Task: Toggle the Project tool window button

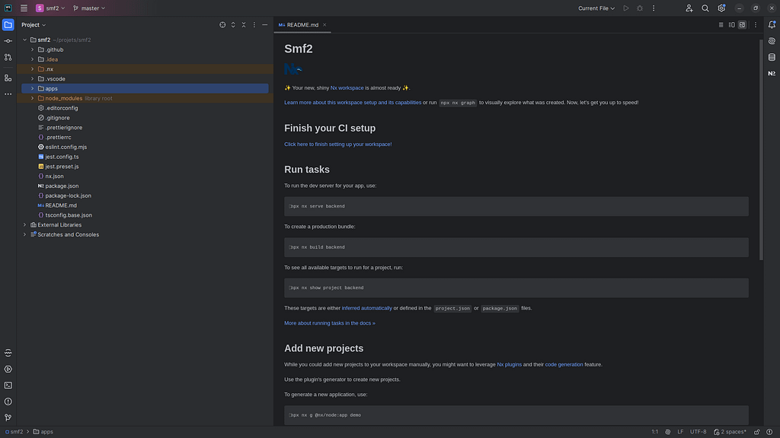Action: click(x=8, y=25)
